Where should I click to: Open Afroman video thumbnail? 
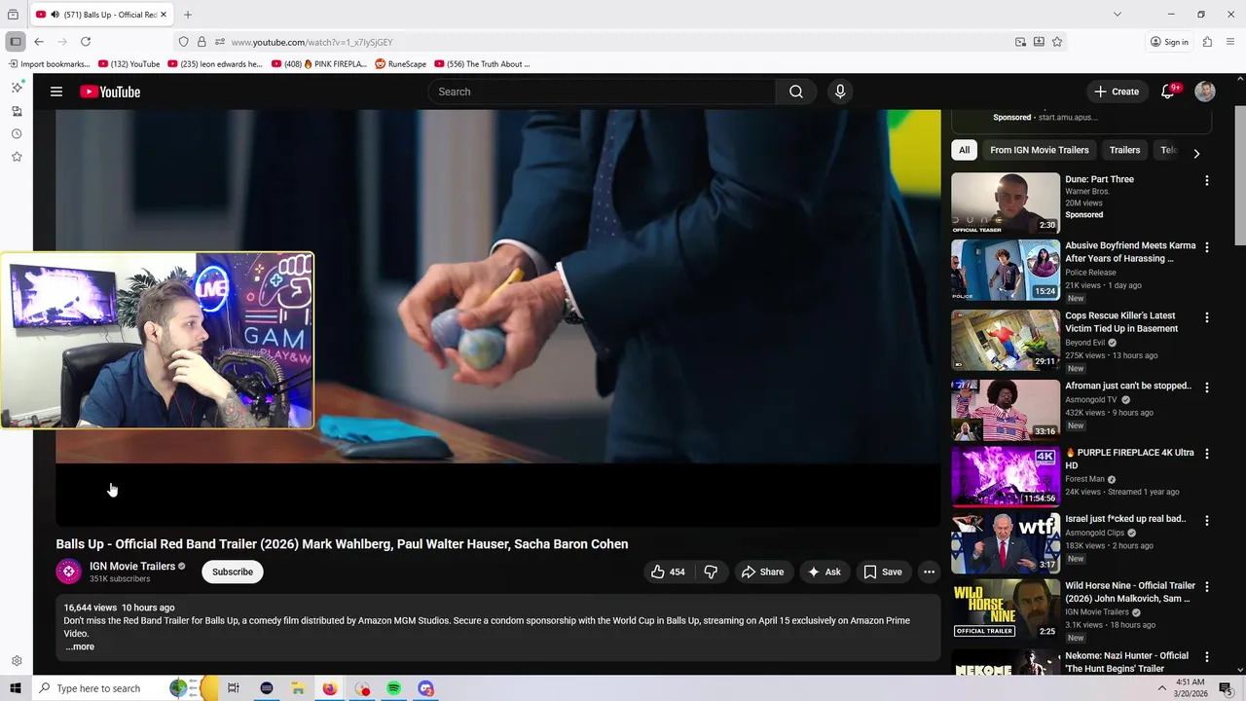pyautogui.click(x=1006, y=410)
